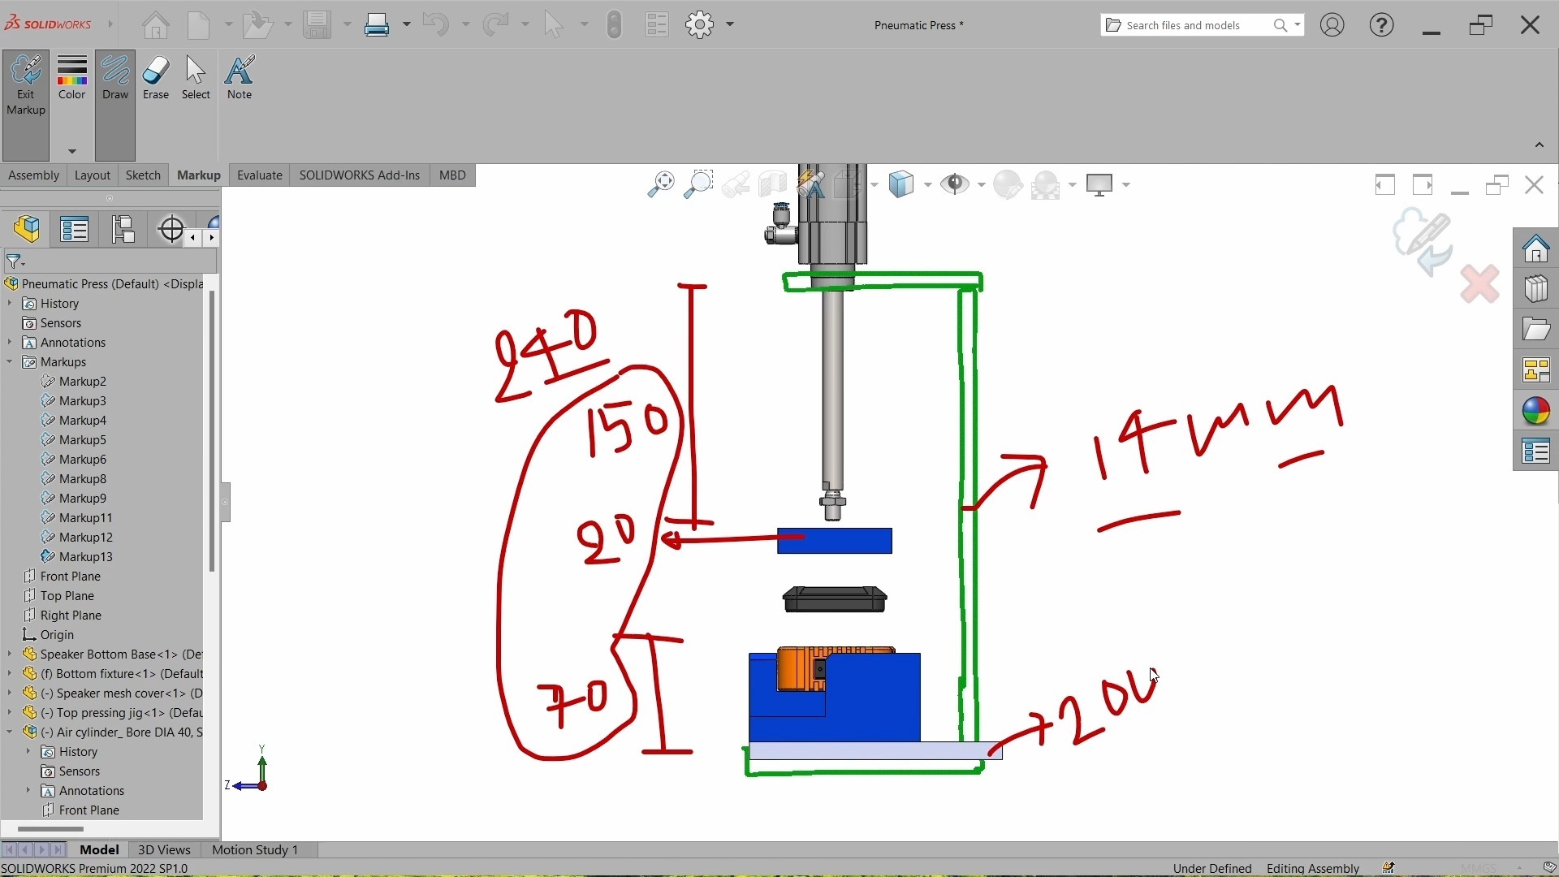This screenshot has height=877, width=1559.
Task: Select Markup8 in tree
Action: click(x=82, y=479)
